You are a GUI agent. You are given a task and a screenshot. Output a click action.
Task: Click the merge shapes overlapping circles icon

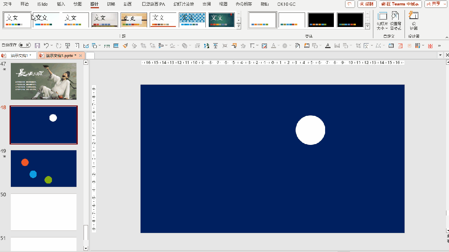185,46
